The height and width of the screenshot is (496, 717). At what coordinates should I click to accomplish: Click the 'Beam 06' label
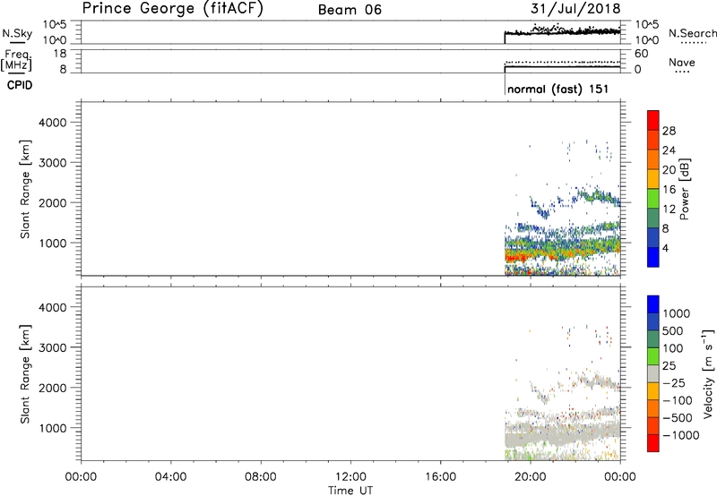pos(350,10)
